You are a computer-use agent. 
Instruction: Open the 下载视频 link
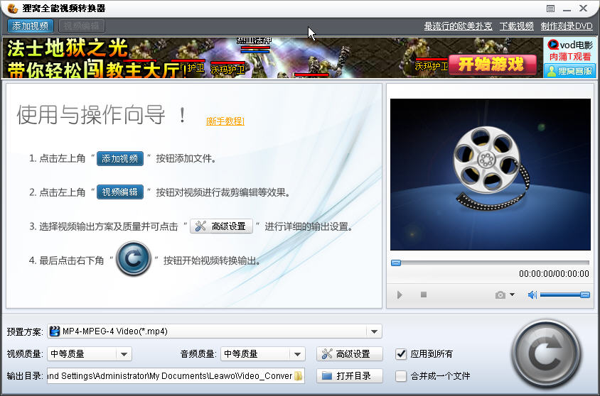point(516,26)
